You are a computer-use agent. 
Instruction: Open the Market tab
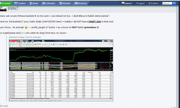pos(65,3)
